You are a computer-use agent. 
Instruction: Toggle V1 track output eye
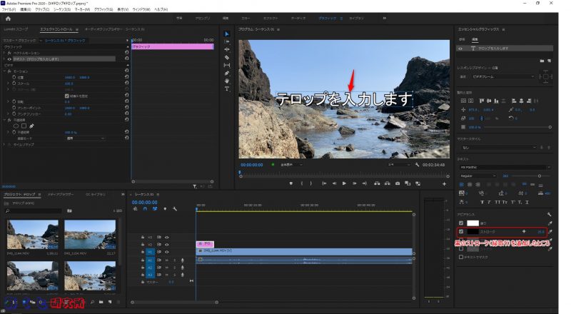[167, 252]
